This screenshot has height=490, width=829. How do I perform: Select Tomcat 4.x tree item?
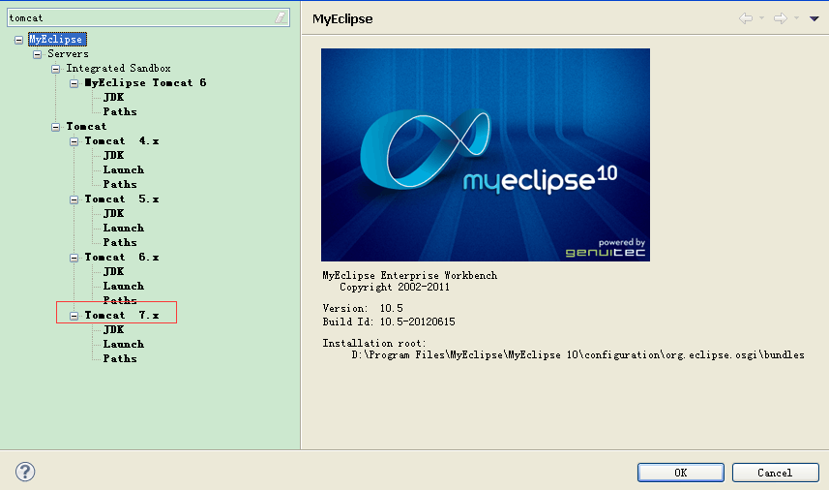[x=122, y=140]
